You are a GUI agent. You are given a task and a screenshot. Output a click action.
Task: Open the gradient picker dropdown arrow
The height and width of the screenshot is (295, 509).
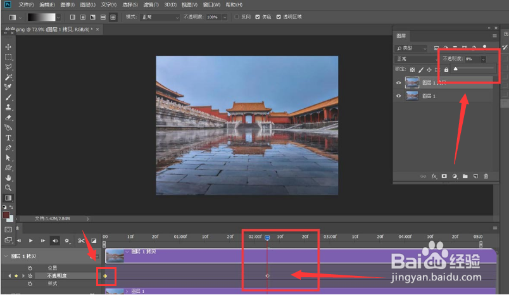point(58,17)
